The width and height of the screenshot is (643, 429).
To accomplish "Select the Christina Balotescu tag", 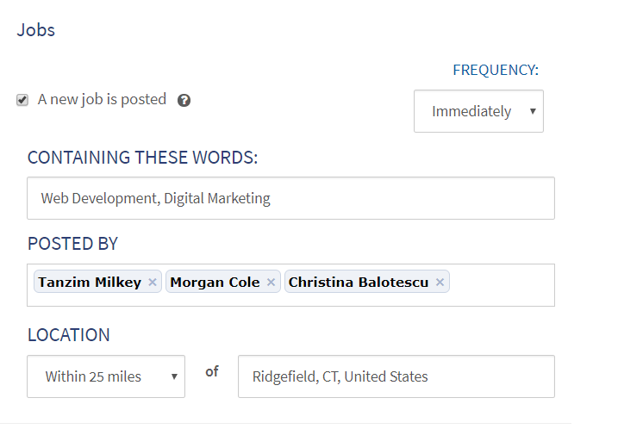I will [358, 283].
